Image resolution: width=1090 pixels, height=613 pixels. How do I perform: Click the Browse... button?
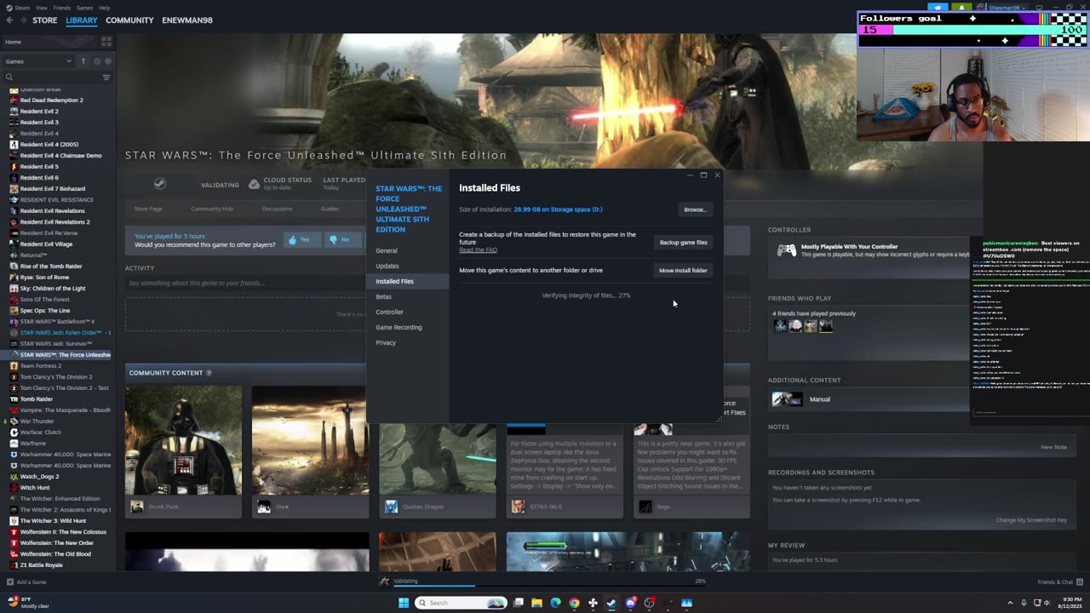695,209
